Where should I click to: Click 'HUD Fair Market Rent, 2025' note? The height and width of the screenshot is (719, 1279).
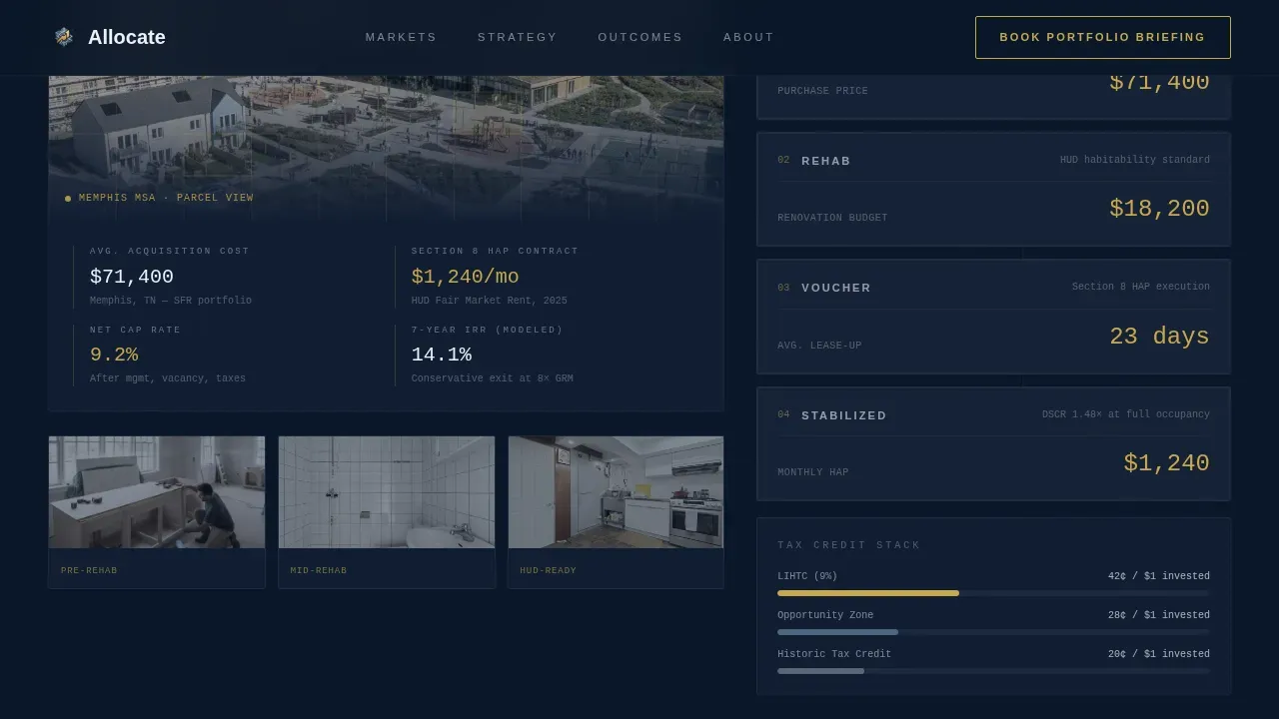click(x=490, y=301)
